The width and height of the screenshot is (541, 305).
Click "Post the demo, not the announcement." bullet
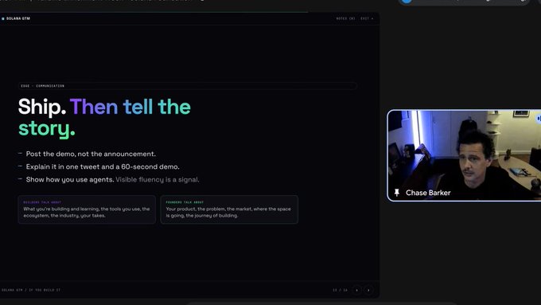coord(91,154)
